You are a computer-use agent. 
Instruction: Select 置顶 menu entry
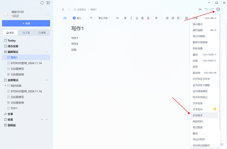click(204, 54)
